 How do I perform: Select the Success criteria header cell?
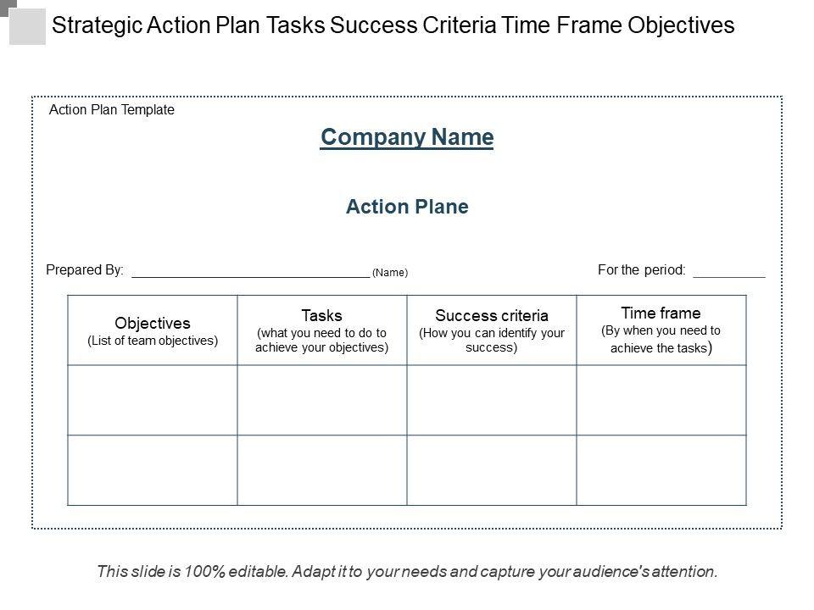492,330
